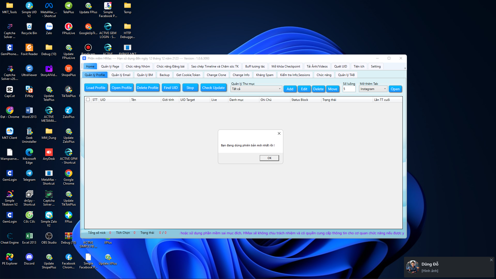Select the Mở khóa Checkpoint tab
The width and height of the screenshot is (496, 279).
point(286,66)
